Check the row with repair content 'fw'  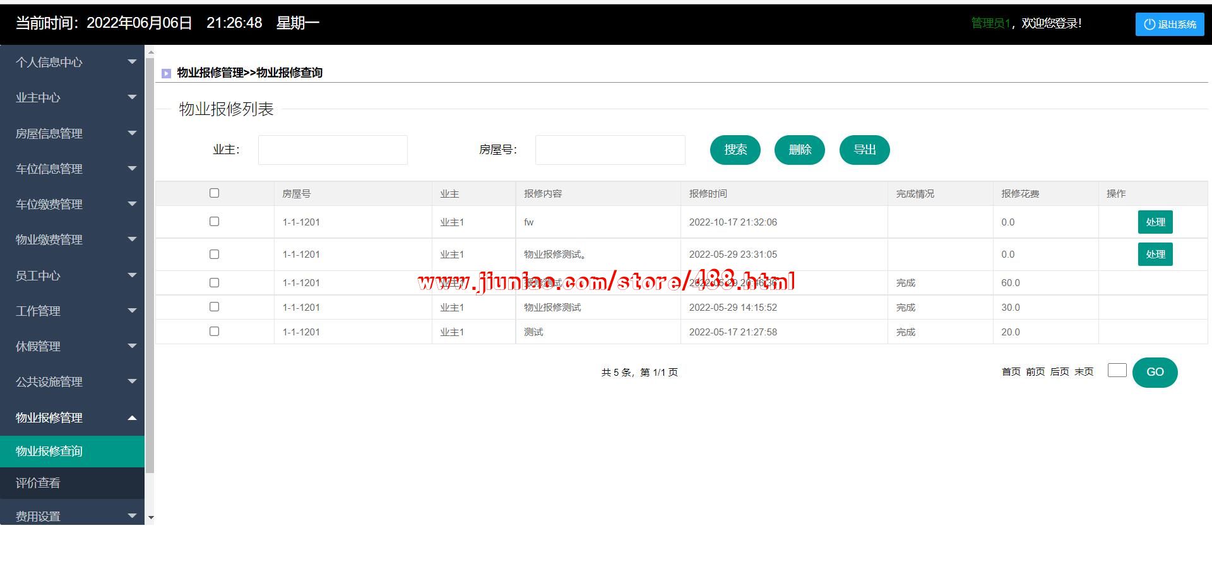pos(214,222)
